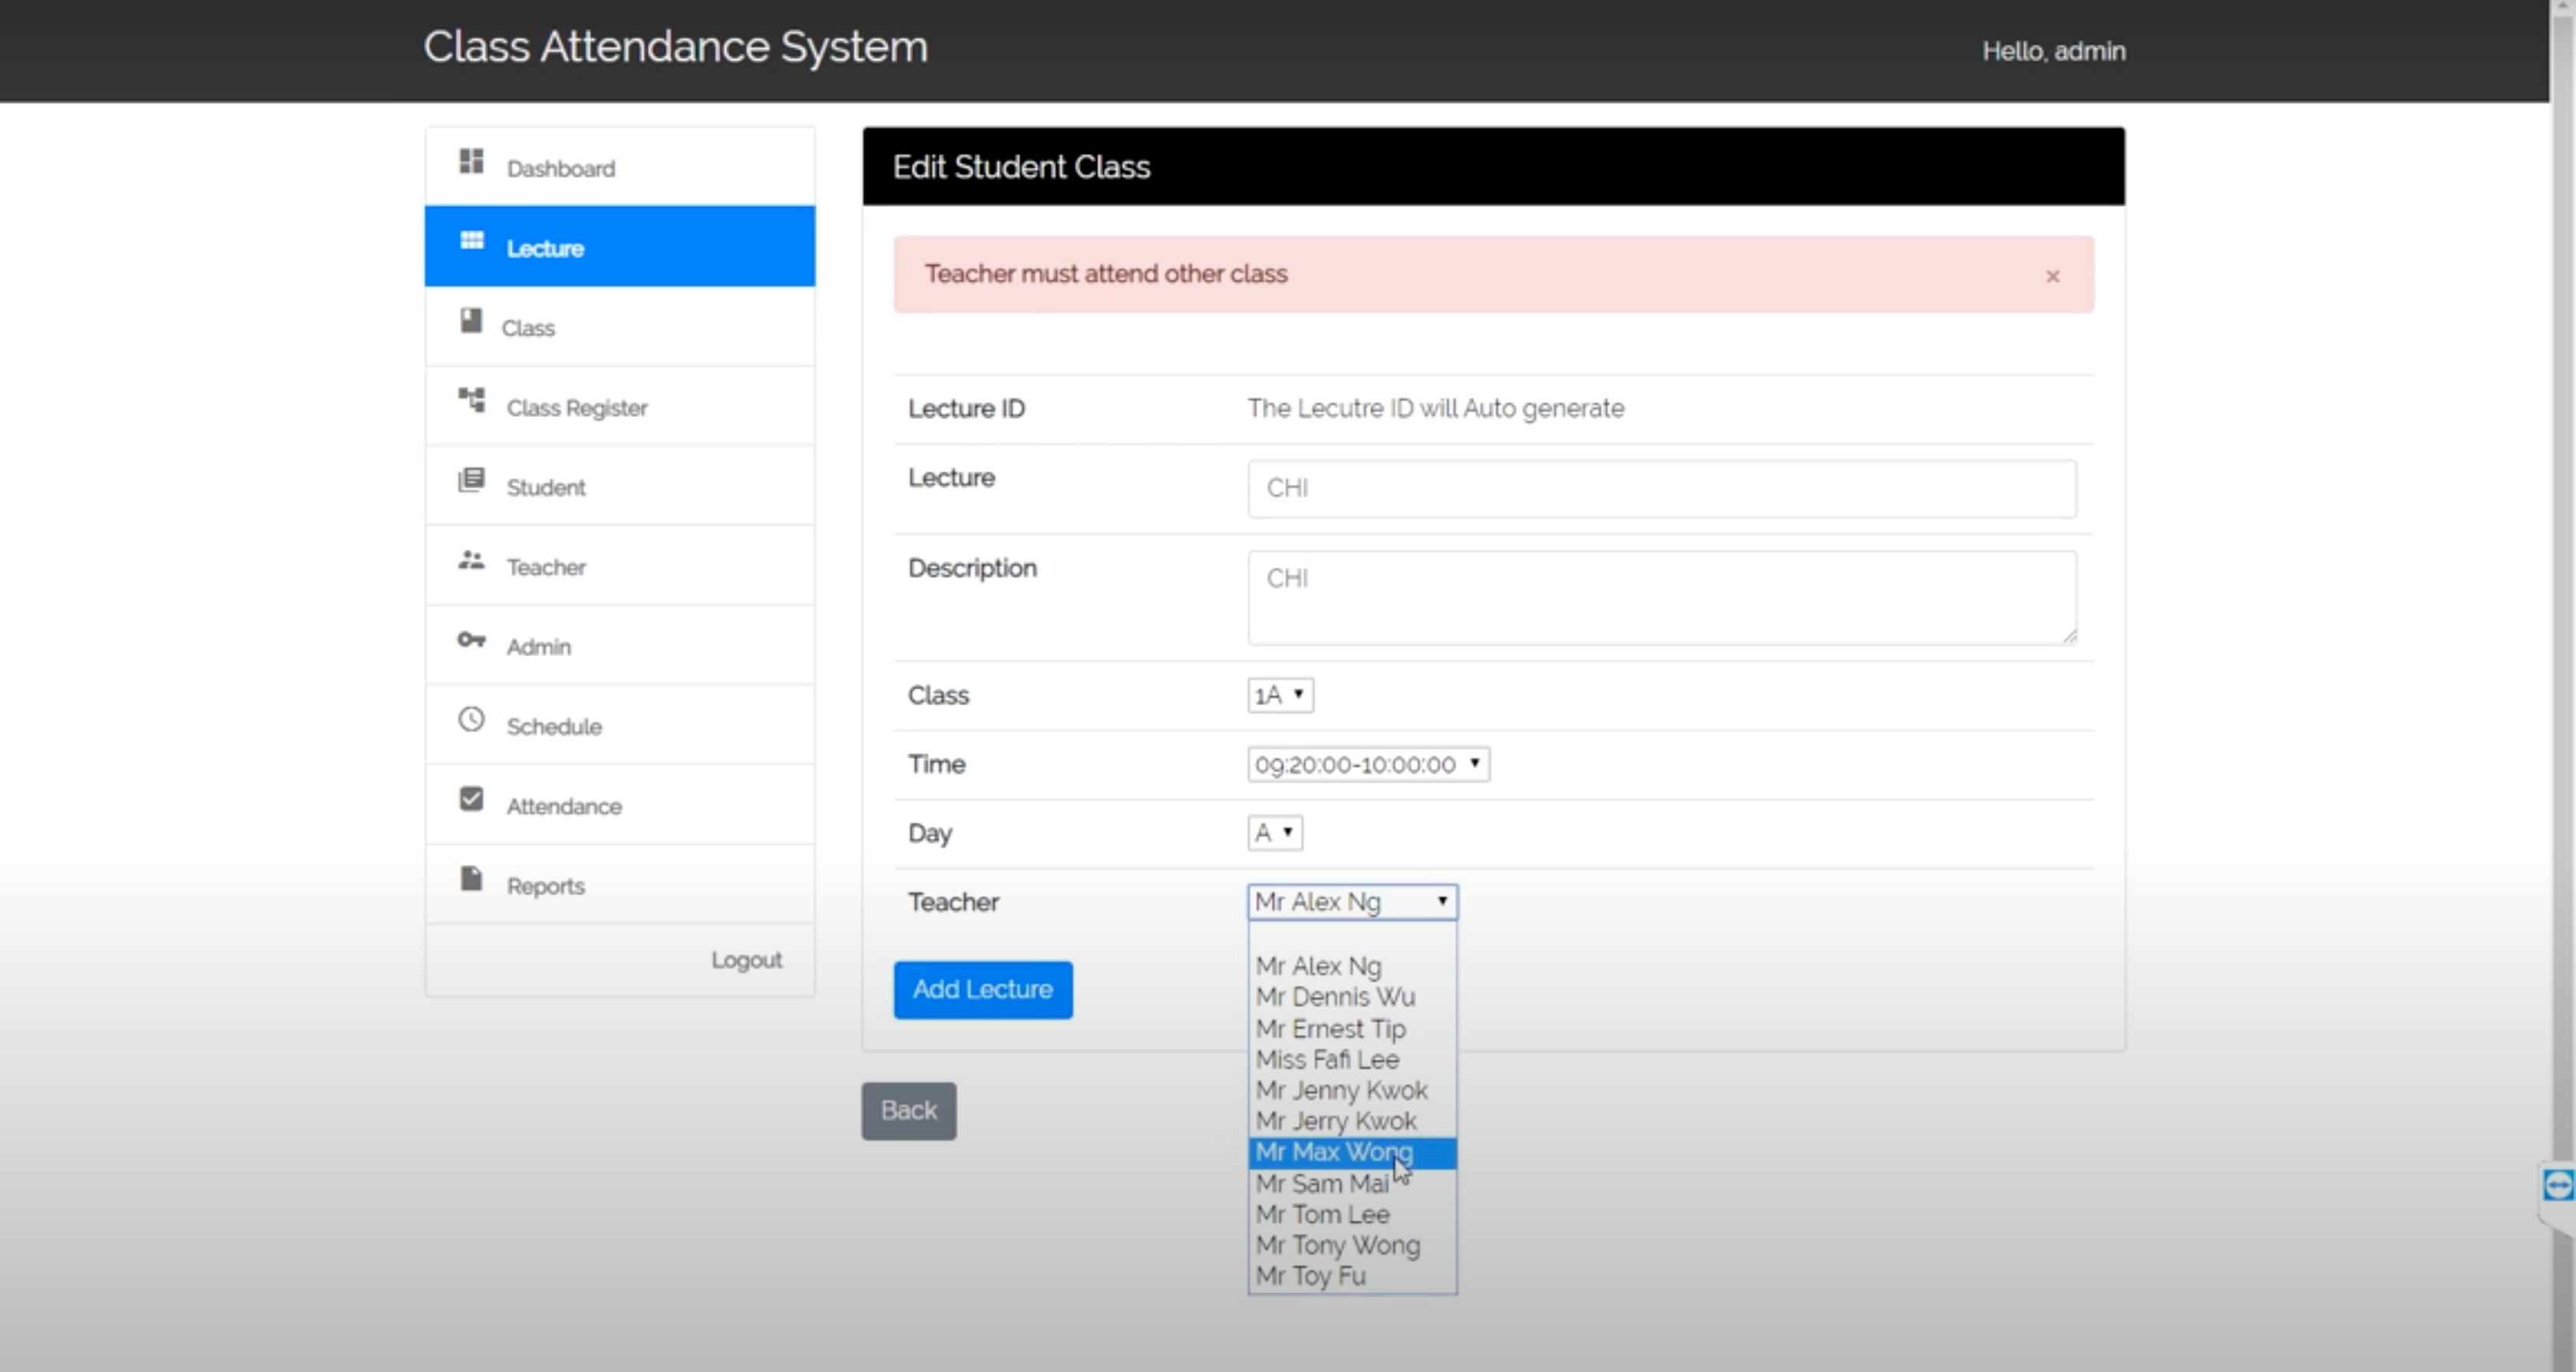This screenshot has height=1372, width=2576.
Task: Click the Class Register tree icon
Action: pyautogui.click(x=471, y=400)
